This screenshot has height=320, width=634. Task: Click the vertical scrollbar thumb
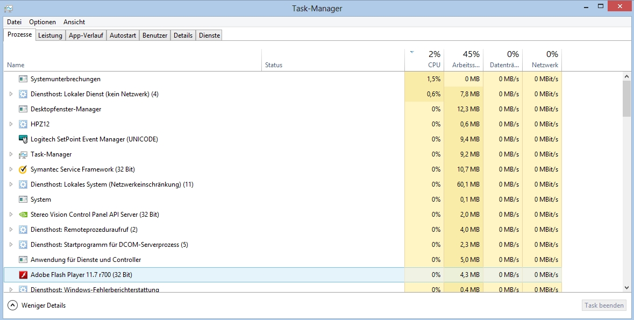[626, 99]
